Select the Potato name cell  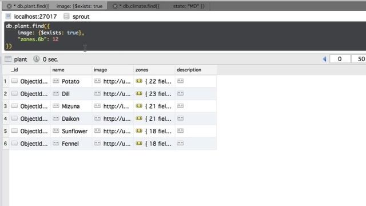click(x=70, y=81)
